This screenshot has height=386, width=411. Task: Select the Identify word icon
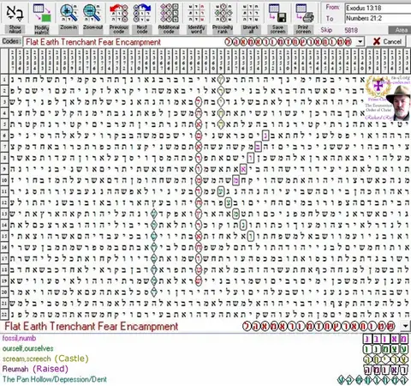(196, 13)
